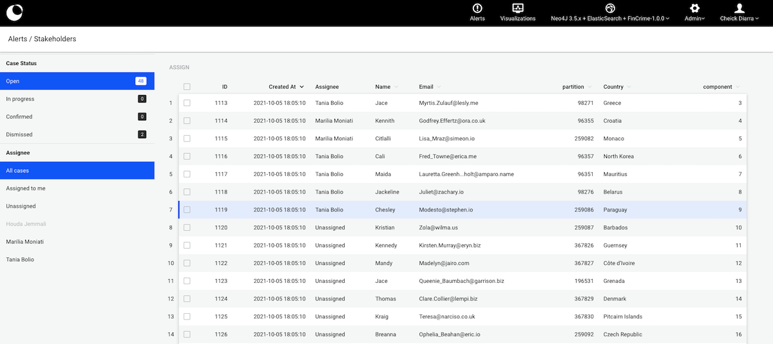Open the component column filter arrow
The image size is (773, 344).
coord(738,87)
